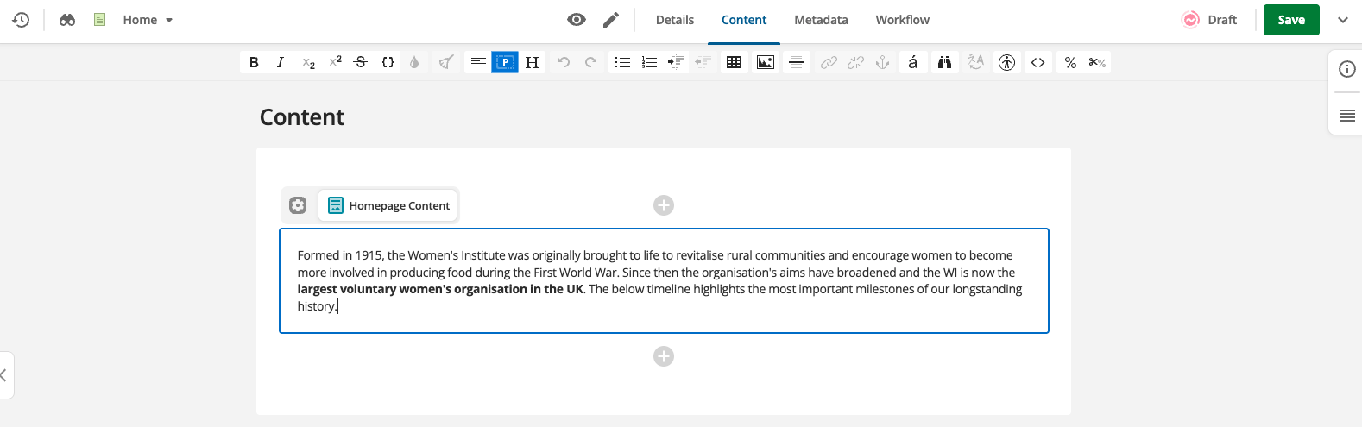Run the accessibility checker
The image size is (1362, 427).
1006,62
